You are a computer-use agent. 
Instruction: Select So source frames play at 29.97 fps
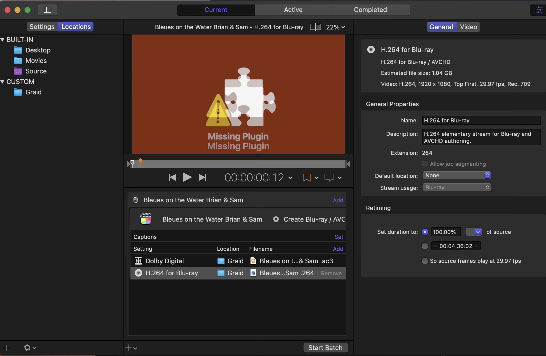click(425, 261)
